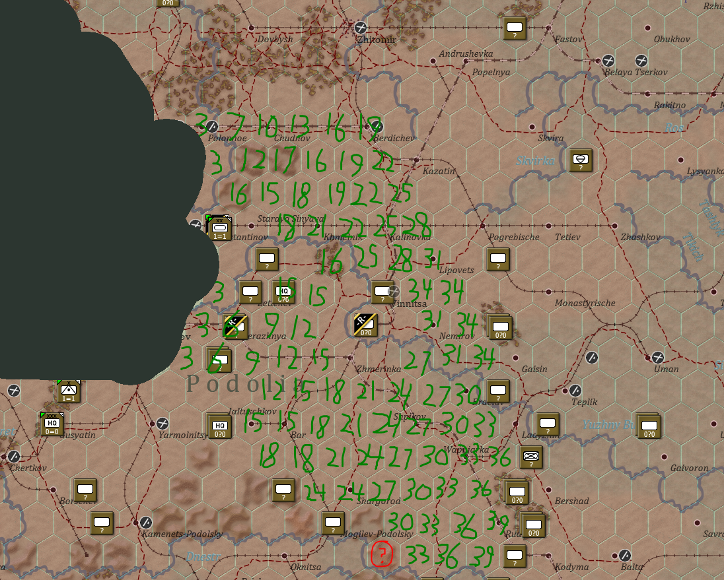Click the rail marker icon at Chertkov
Viewport: 724px width, 580px height.
14,457
